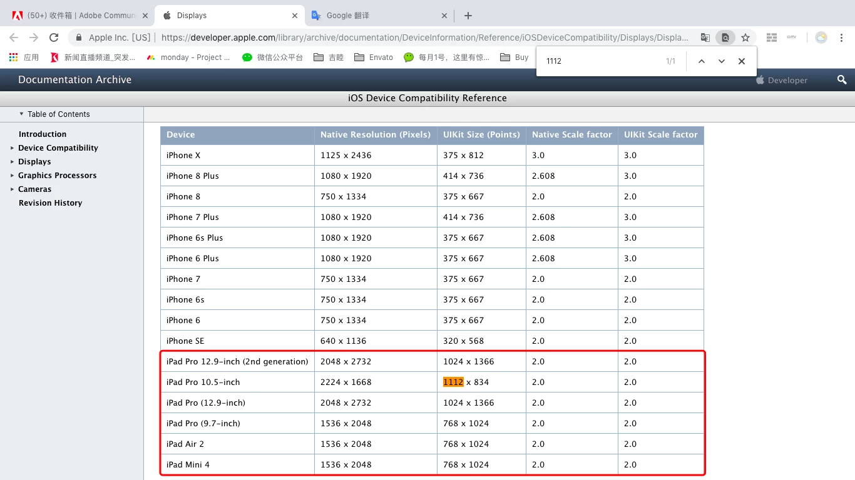The height and width of the screenshot is (480, 855).
Task: Open the 微信公众平台 bookmark
Action: 273,57
